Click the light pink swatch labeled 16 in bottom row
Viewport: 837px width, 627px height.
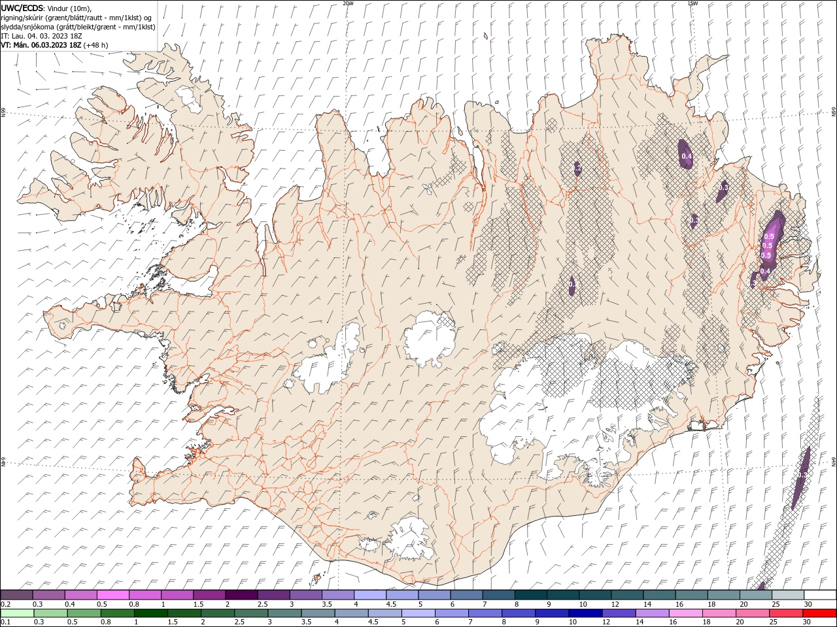tap(685, 613)
